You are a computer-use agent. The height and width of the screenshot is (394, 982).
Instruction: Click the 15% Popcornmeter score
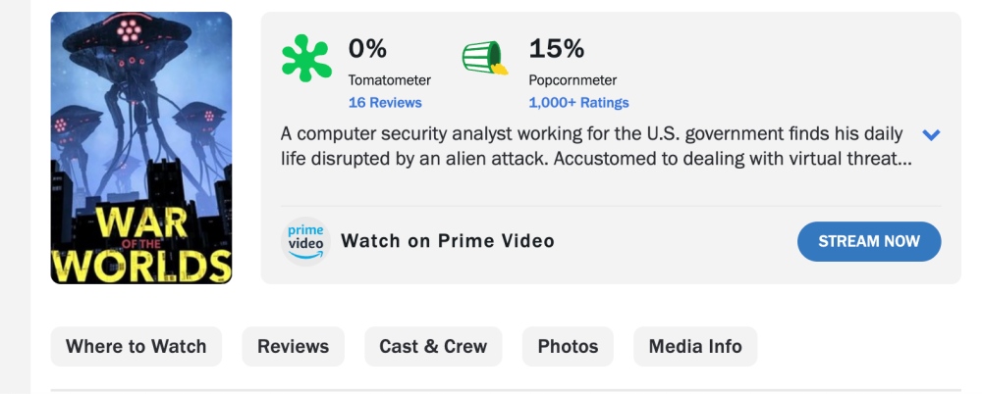pyautogui.click(x=556, y=49)
